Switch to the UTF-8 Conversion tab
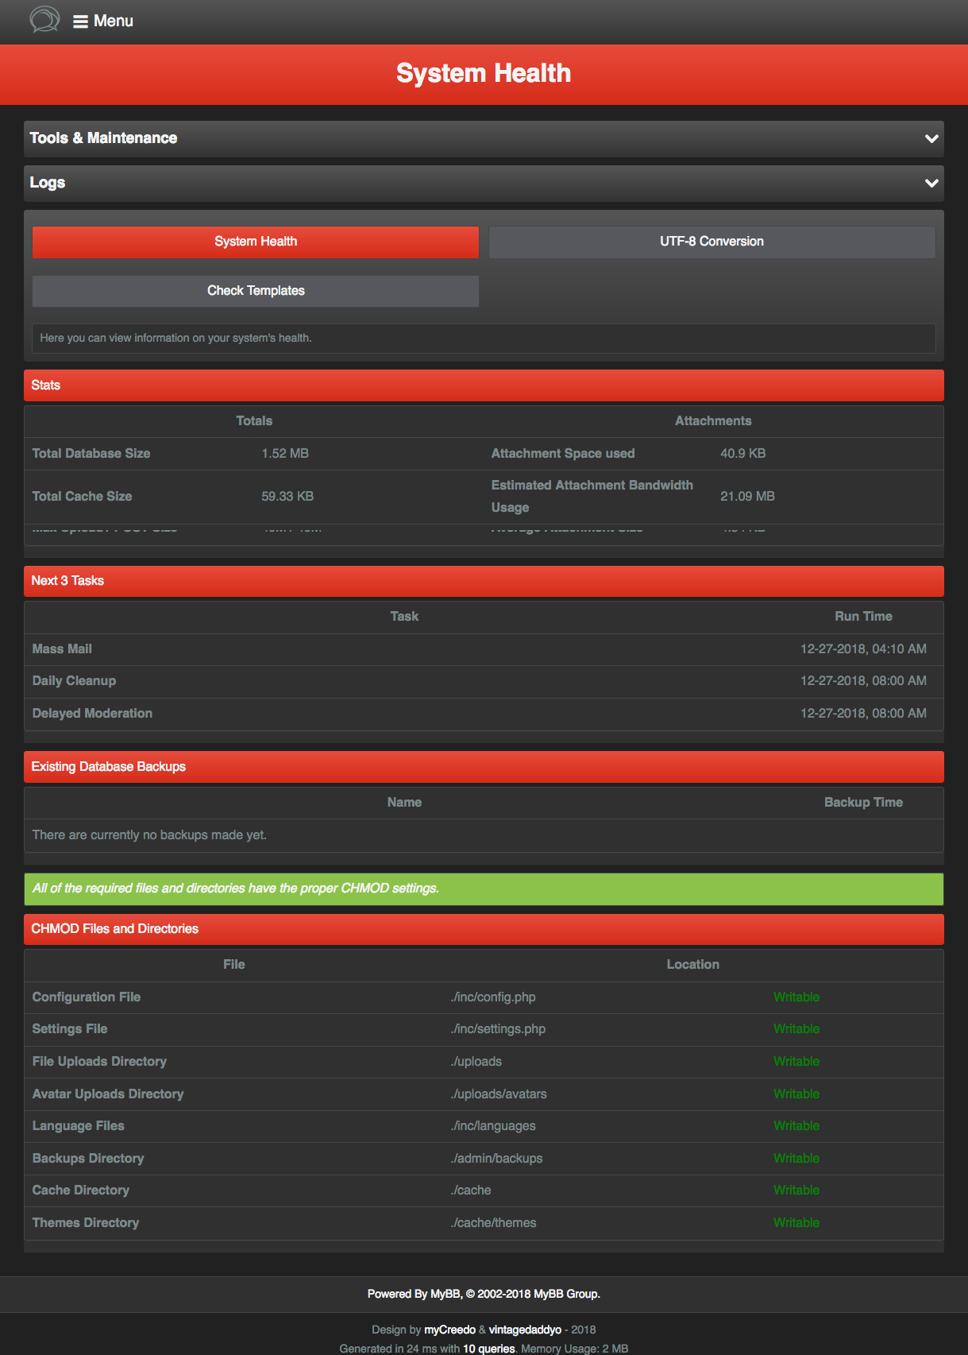The image size is (968, 1355). pos(712,242)
